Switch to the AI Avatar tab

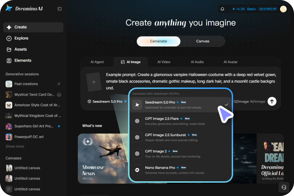pos(230,62)
